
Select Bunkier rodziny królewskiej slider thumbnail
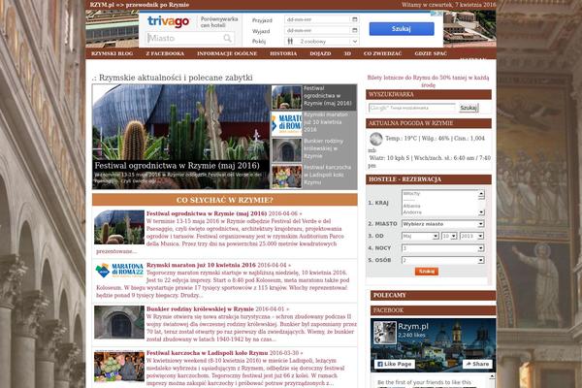click(x=286, y=150)
